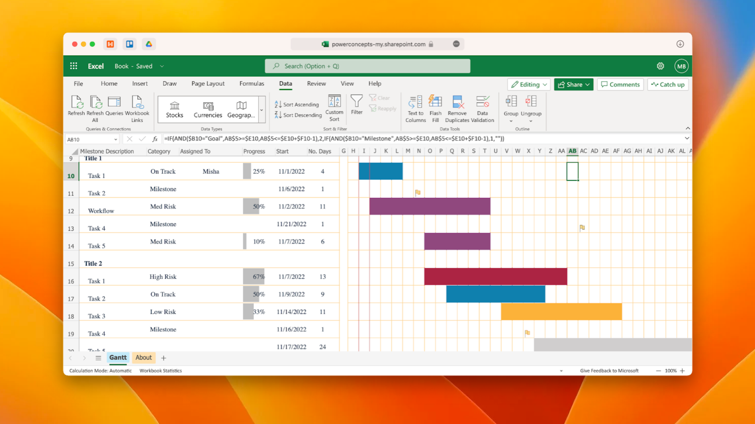Screen dimensions: 755x424
Task: Select column AB header
Action: (572, 151)
